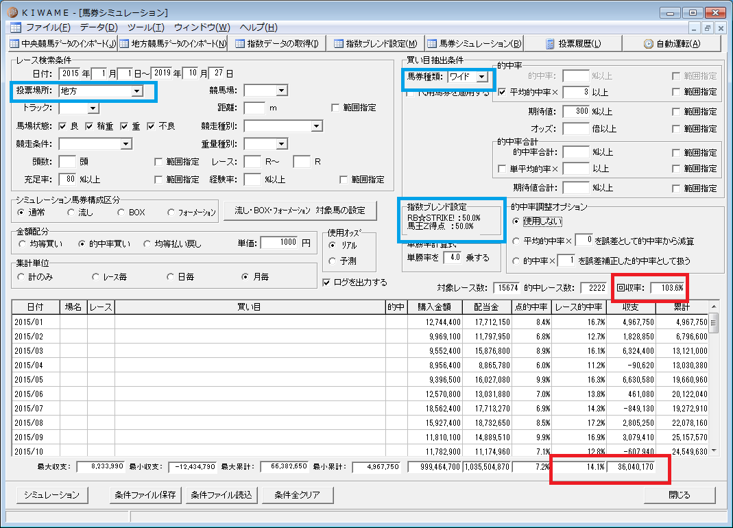Expand the 競走種別 dropdown
Screen dimensions: 733x528
pyautogui.click(x=317, y=125)
